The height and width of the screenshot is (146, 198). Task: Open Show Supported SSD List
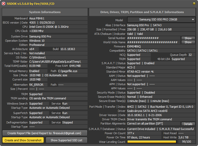pyautogui.click(x=66, y=140)
